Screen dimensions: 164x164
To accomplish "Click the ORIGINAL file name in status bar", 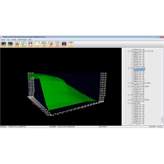I will 17,127.
